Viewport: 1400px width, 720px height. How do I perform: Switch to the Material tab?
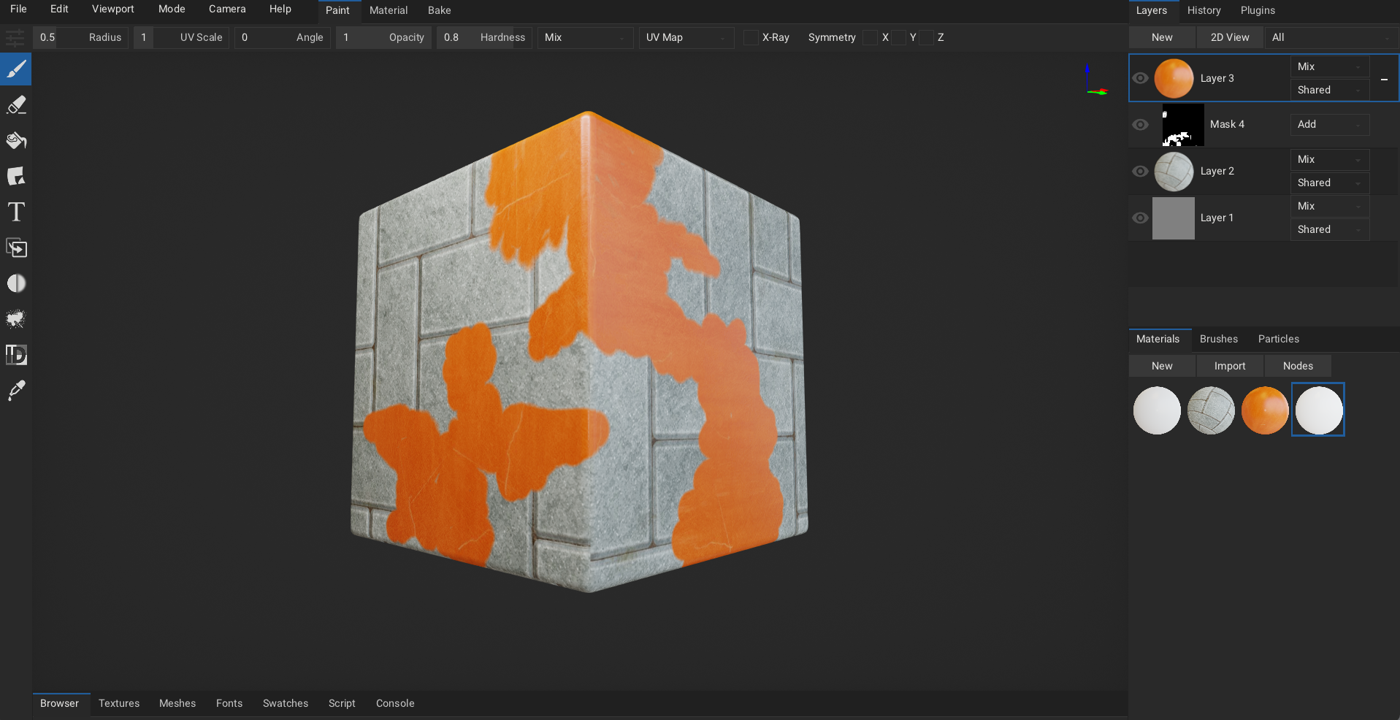(x=389, y=10)
